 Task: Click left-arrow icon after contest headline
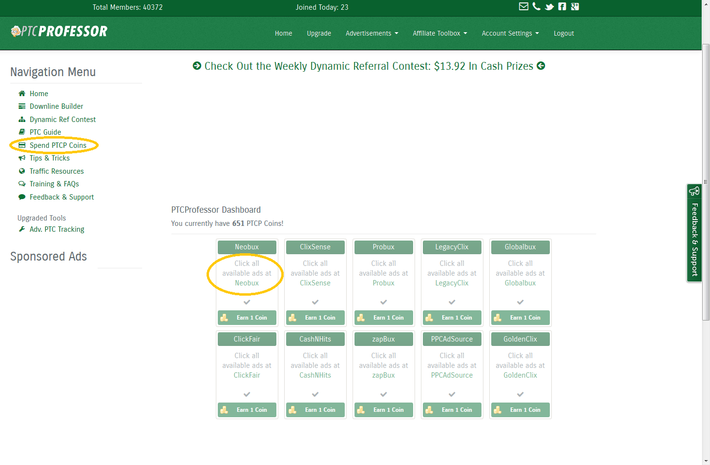541,66
